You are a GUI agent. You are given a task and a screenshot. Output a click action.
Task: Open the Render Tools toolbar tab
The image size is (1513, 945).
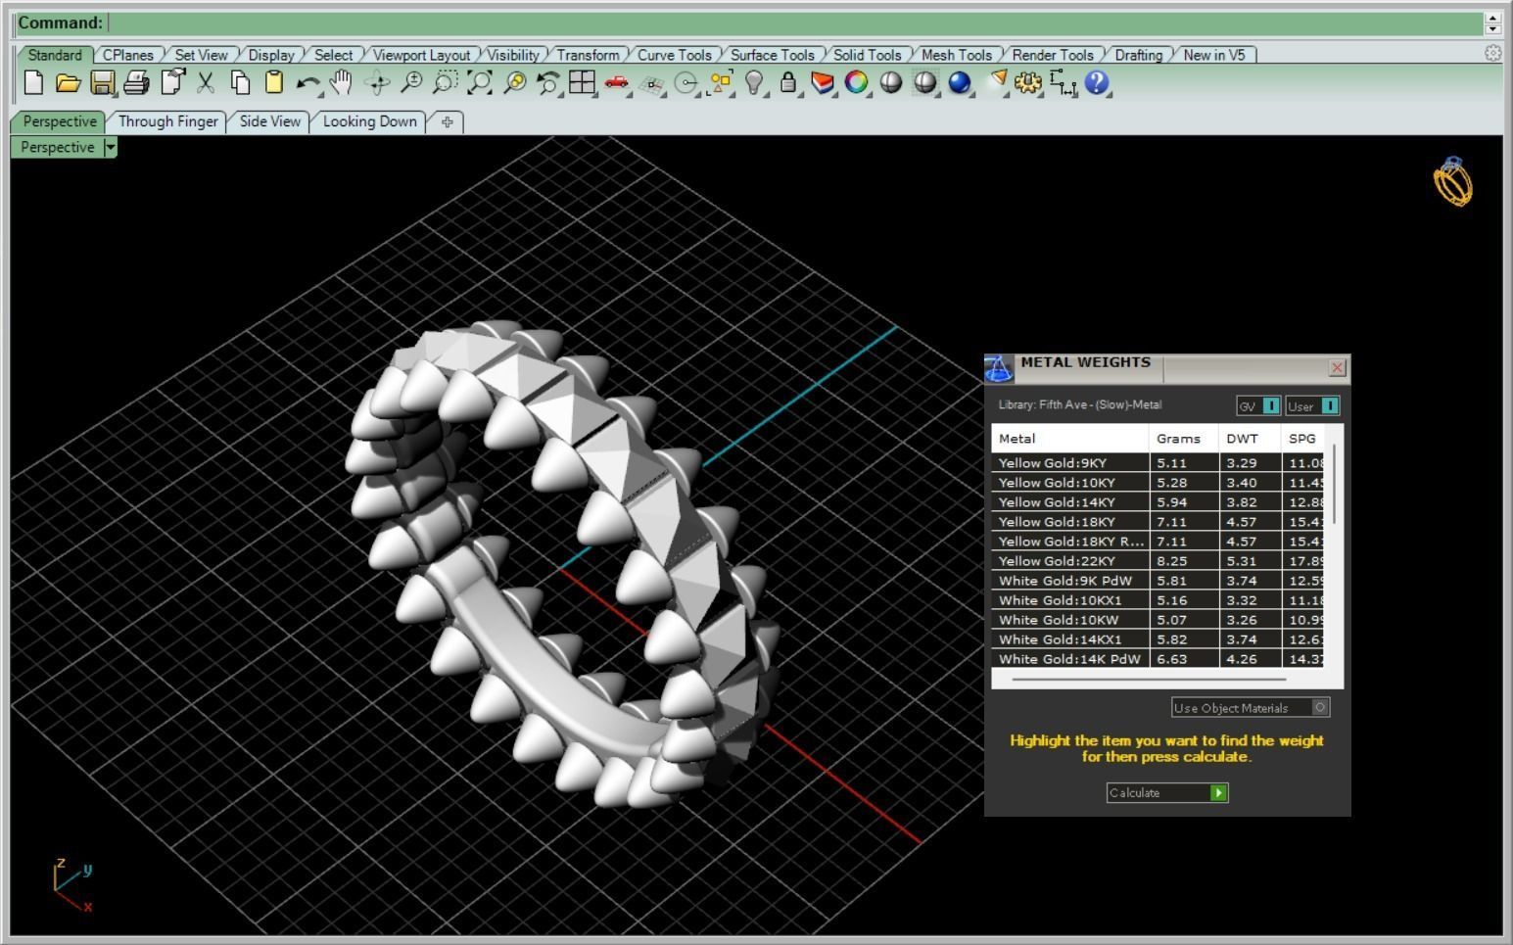click(x=1052, y=55)
